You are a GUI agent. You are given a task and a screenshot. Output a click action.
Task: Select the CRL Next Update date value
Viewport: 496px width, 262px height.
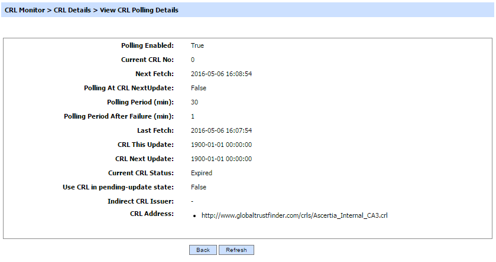pos(222,159)
